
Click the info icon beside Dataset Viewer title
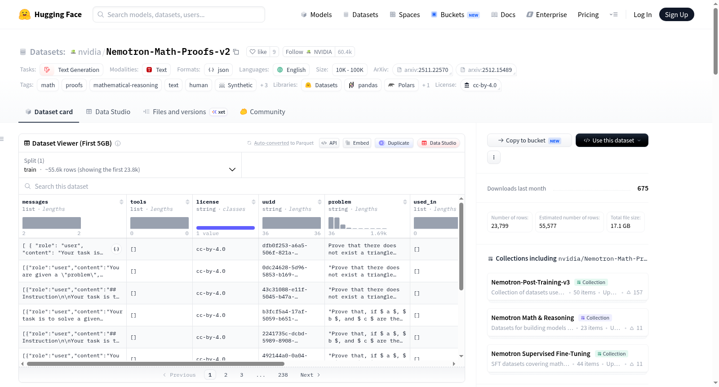(x=118, y=143)
